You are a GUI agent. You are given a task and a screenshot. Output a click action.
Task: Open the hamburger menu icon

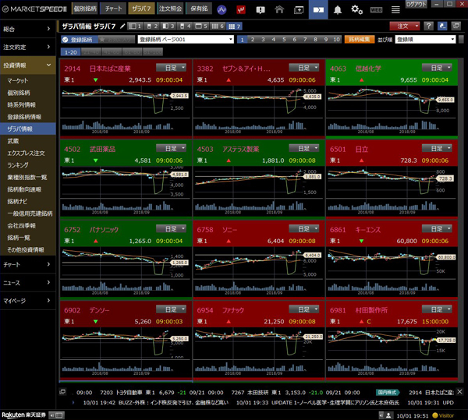[x=395, y=10]
